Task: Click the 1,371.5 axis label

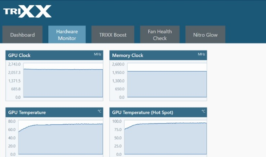Action: [x=15, y=81]
